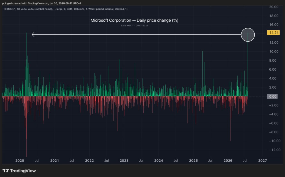Click the 6.00 value on price scale
Viewport: 285px width, 177px height.
coord(273,69)
